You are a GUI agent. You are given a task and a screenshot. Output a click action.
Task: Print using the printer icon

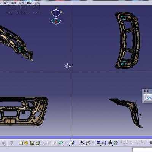coord(38,143)
